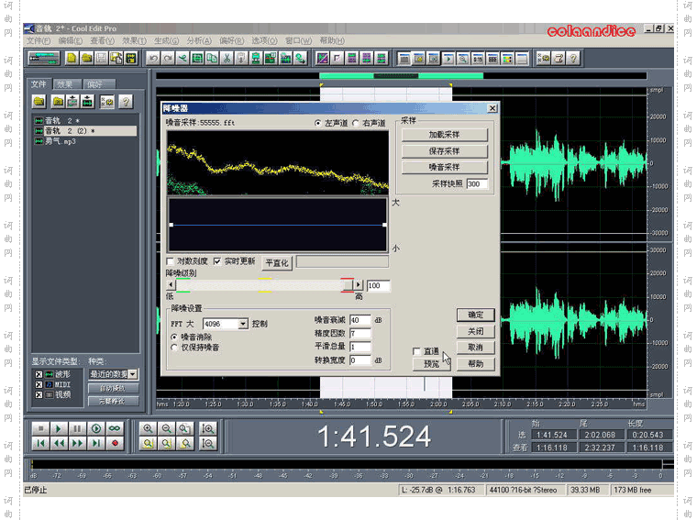Click the left handle of blue reduction curve
697x520 pixels.
[x=171, y=225]
